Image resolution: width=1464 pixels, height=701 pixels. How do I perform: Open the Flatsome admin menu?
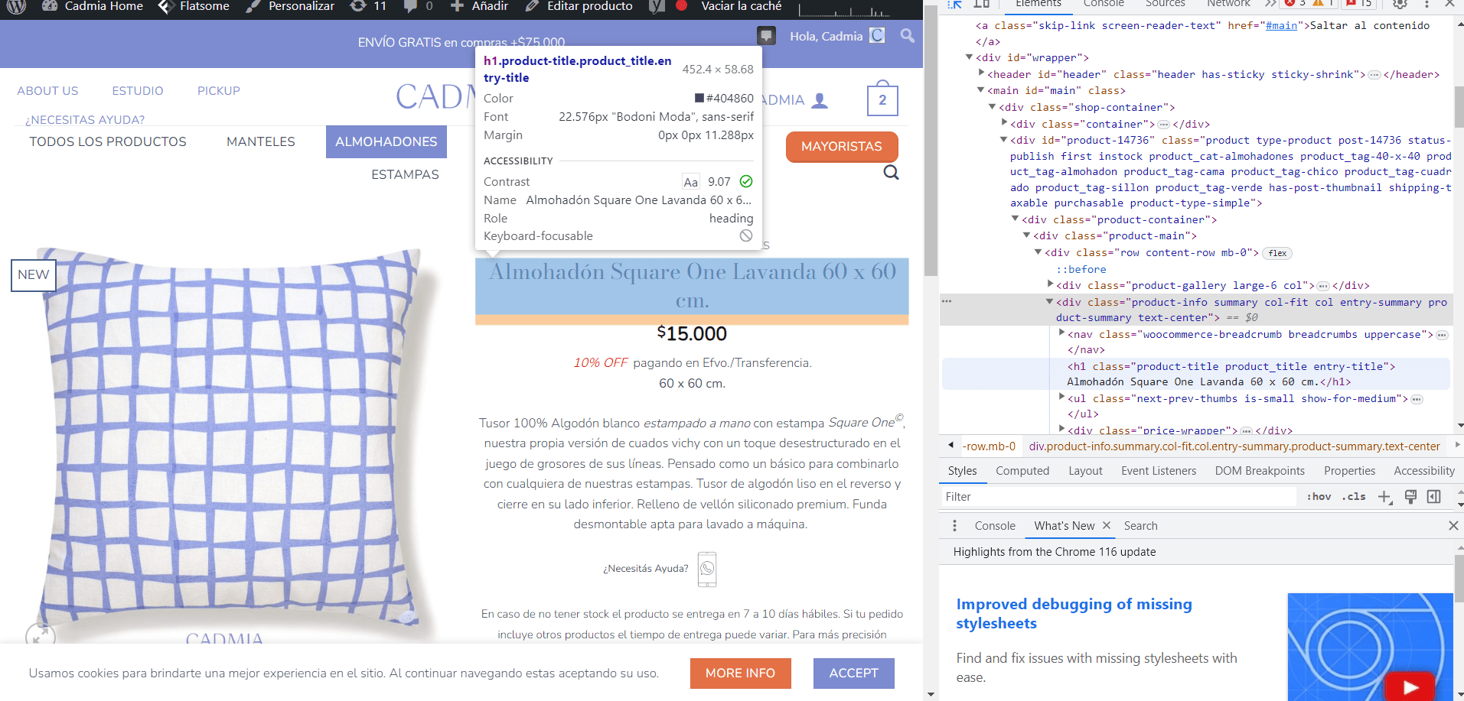pyautogui.click(x=194, y=6)
